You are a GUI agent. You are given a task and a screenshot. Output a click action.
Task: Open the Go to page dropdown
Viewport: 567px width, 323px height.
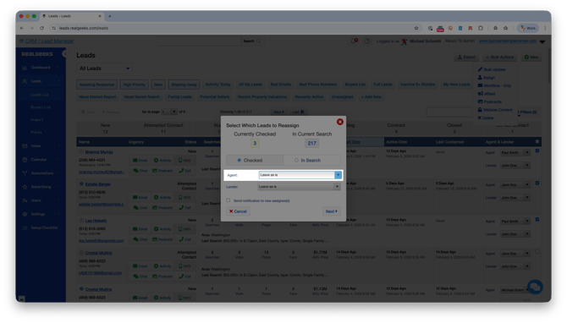(169, 112)
